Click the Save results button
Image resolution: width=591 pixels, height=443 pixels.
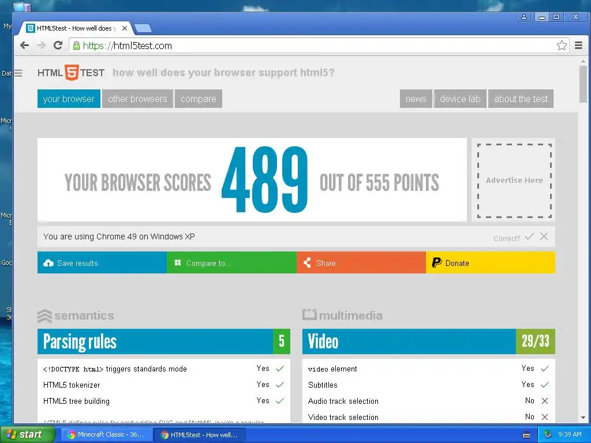102,262
